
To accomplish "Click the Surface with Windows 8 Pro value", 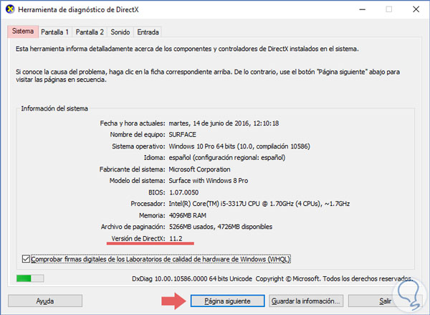I will pyautogui.click(x=209, y=181).
